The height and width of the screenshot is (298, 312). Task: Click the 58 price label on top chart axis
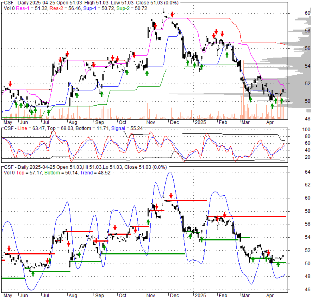click(308, 31)
